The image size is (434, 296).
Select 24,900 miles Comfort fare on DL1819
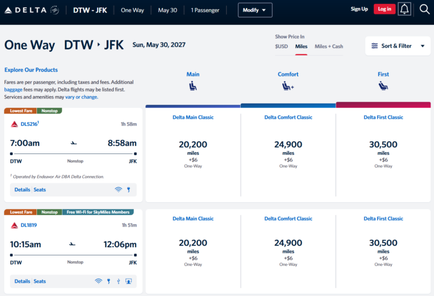click(x=288, y=253)
